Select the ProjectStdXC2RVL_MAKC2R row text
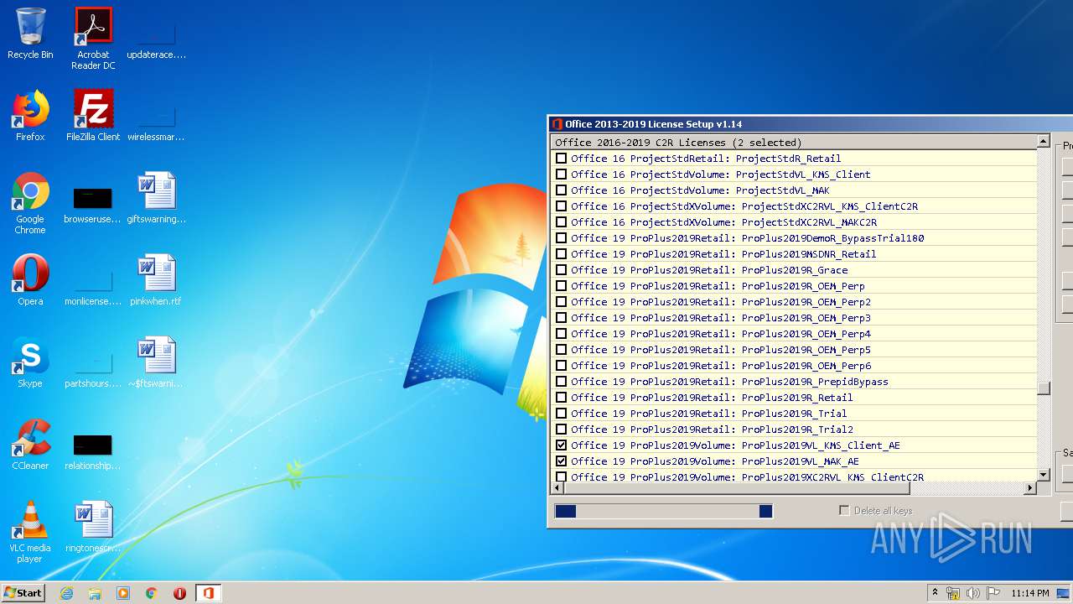The width and height of the screenshot is (1073, 604). click(x=723, y=221)
